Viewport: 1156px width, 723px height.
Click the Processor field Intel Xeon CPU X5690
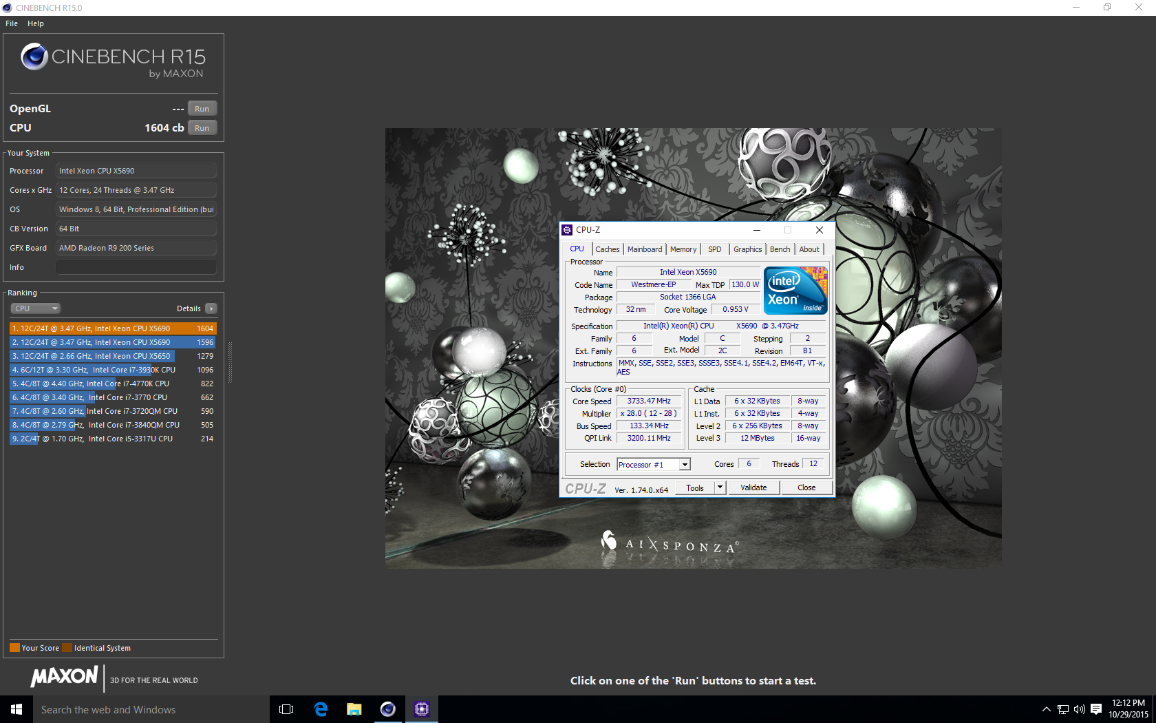(x=136, y=171)
